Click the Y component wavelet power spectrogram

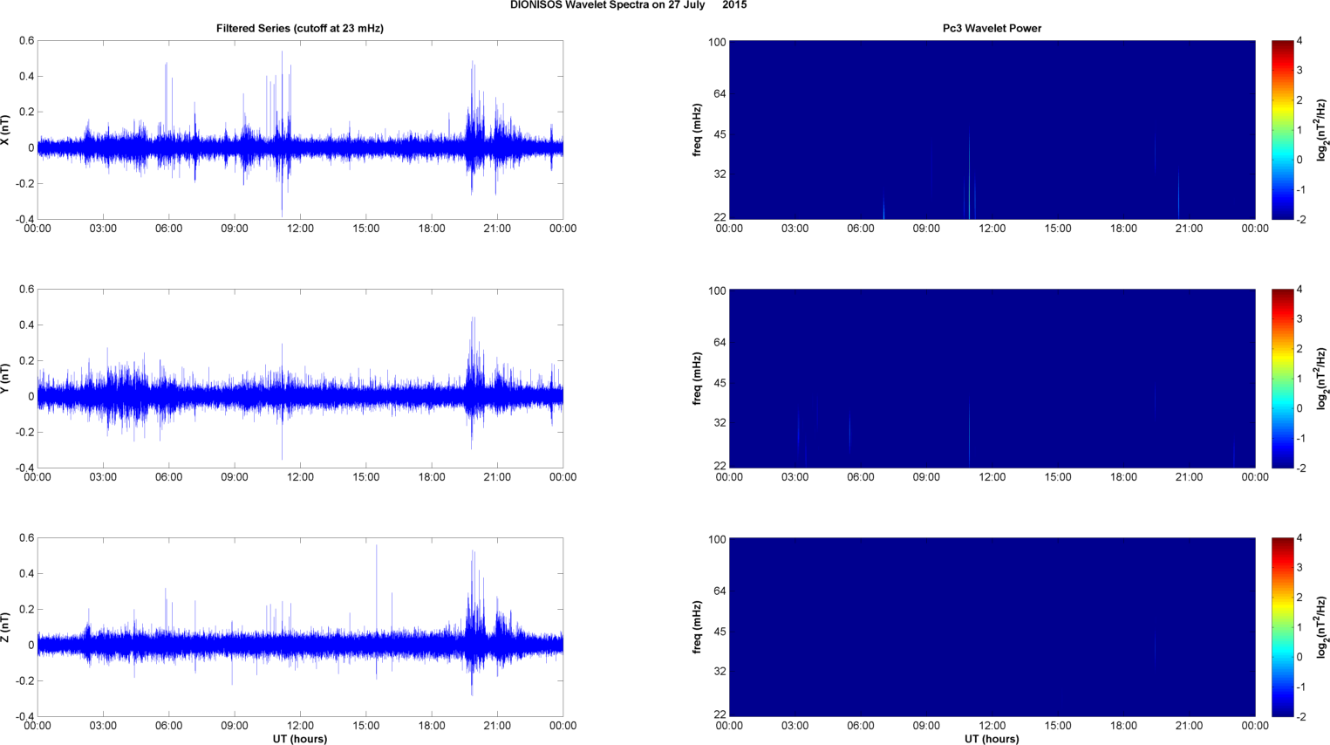click(992, 379)
